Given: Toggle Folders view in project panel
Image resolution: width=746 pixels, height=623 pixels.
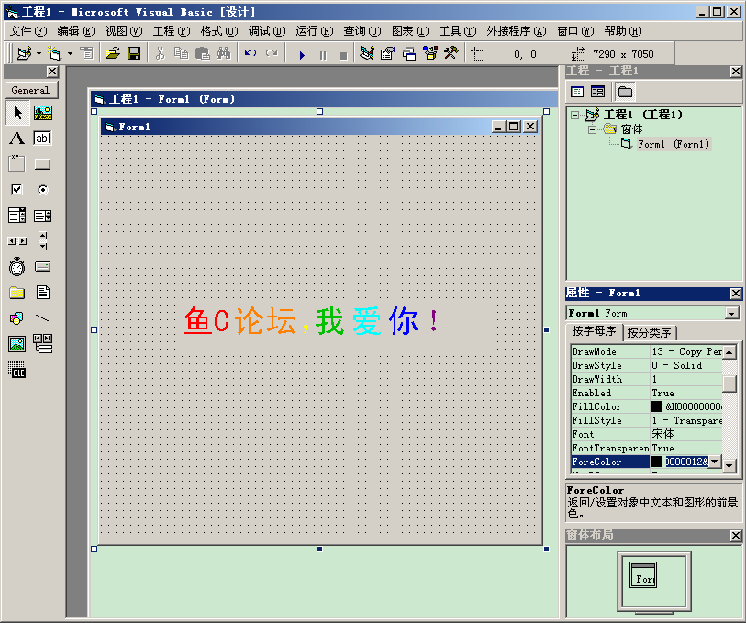Looking at the screenshot, I should (625, 92).
